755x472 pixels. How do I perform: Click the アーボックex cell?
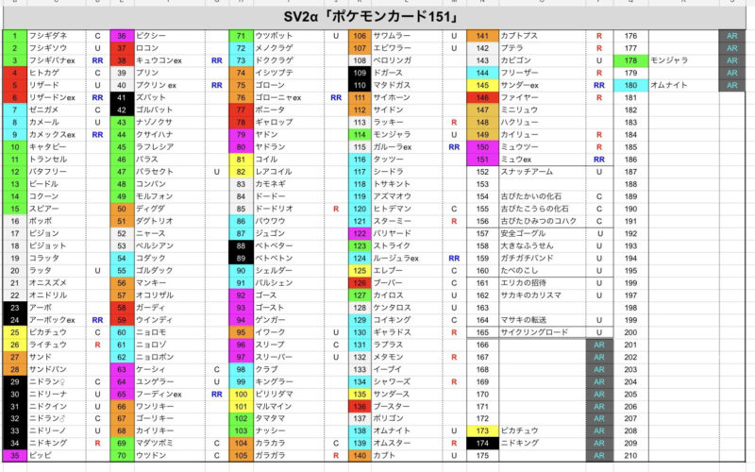57,320
